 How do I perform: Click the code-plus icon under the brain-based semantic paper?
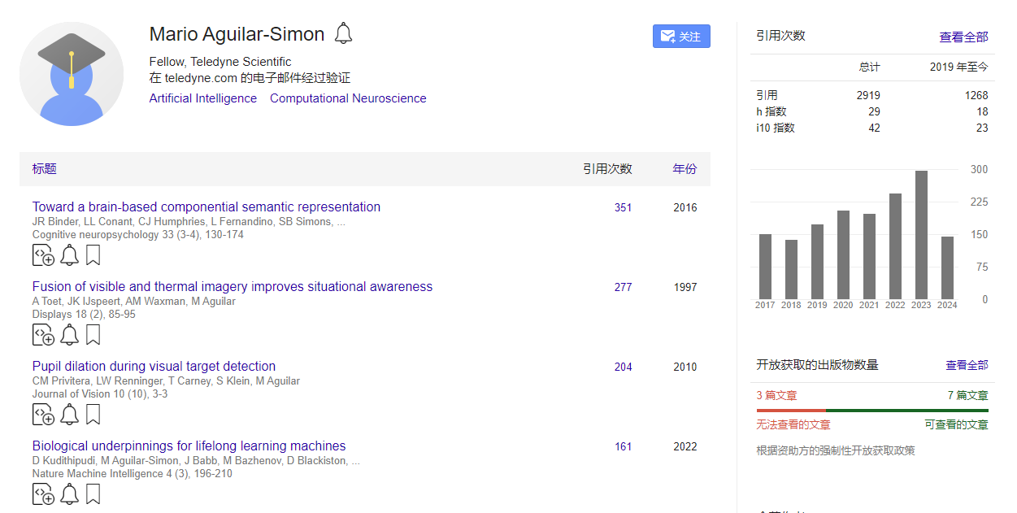44,255
